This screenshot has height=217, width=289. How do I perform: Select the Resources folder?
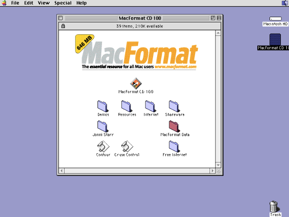[x=126, y=106]
